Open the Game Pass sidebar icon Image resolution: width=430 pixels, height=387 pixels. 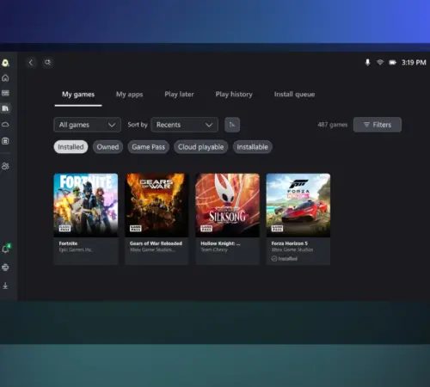pos(5,93)
